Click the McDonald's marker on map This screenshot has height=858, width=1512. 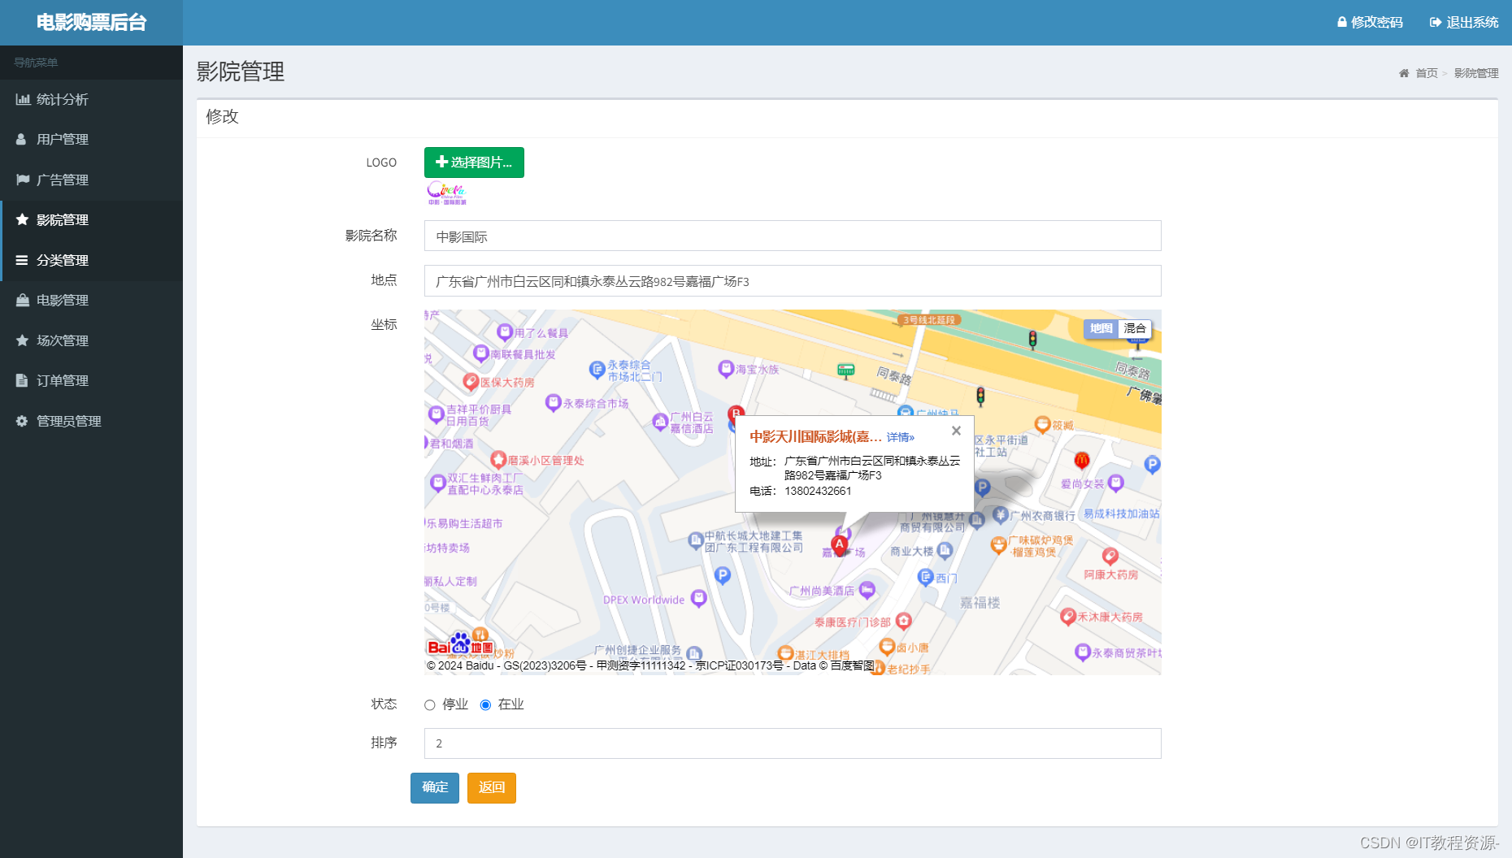tap(1081, 461)
